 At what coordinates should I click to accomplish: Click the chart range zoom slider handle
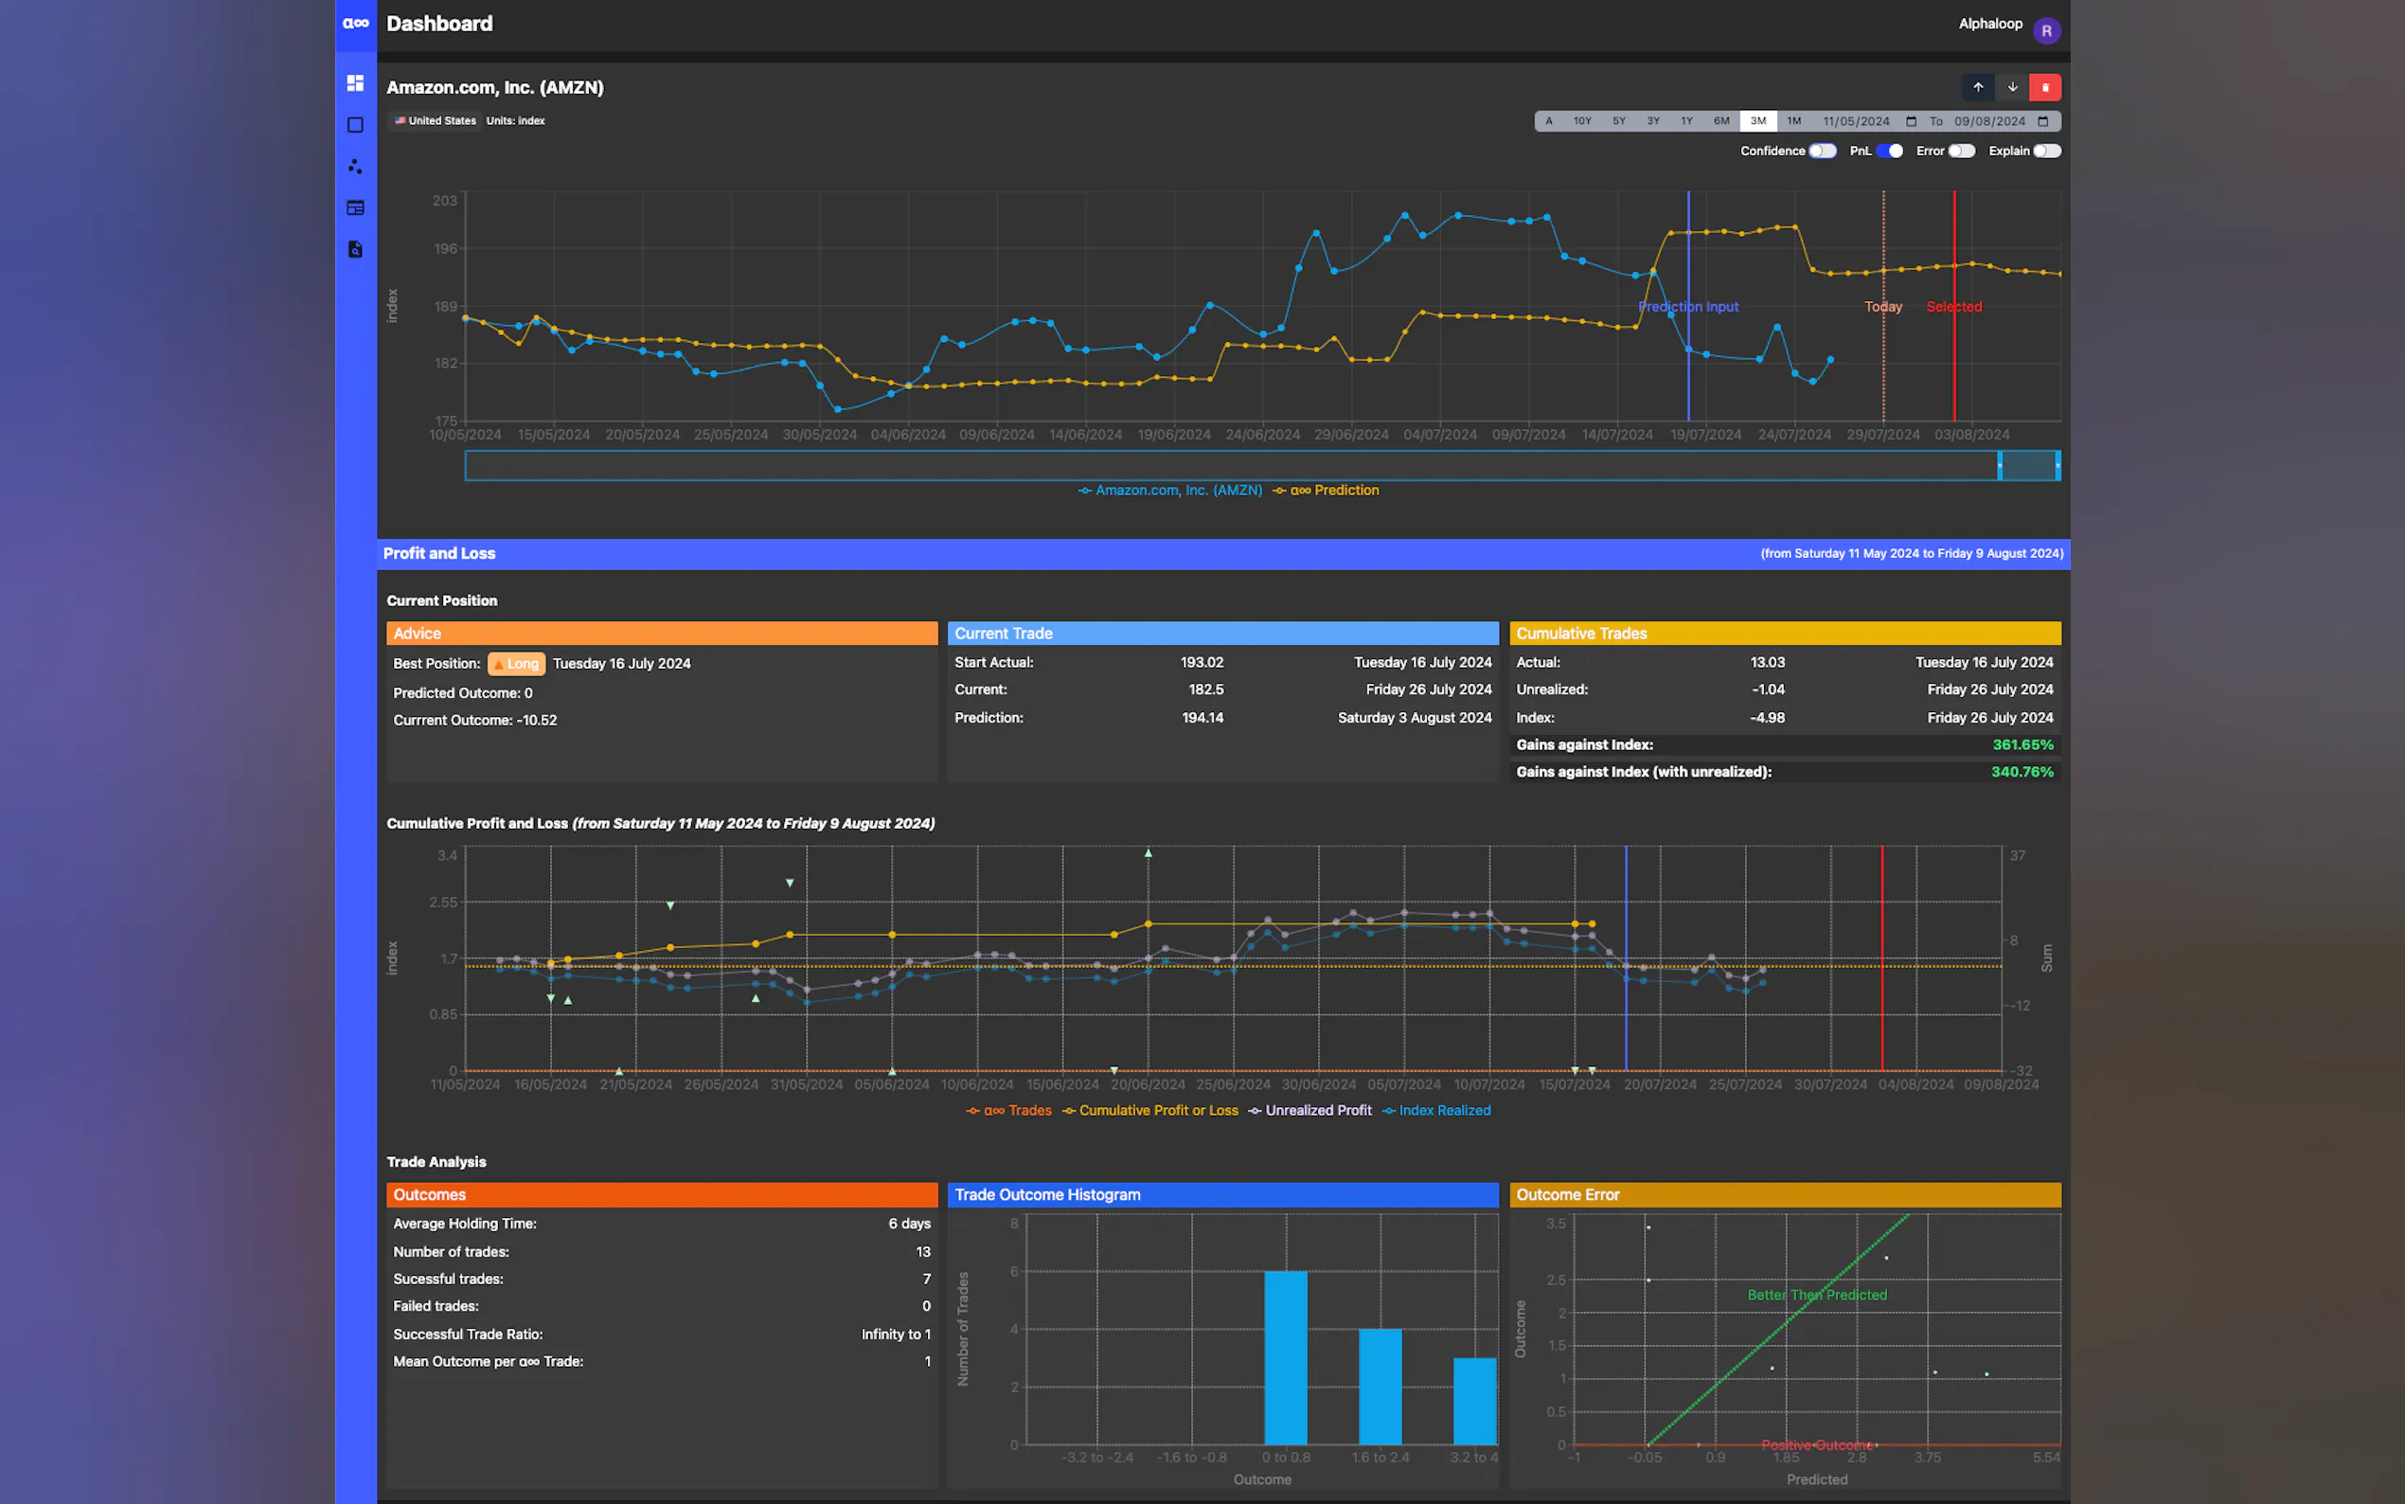tap(2000, 466)
